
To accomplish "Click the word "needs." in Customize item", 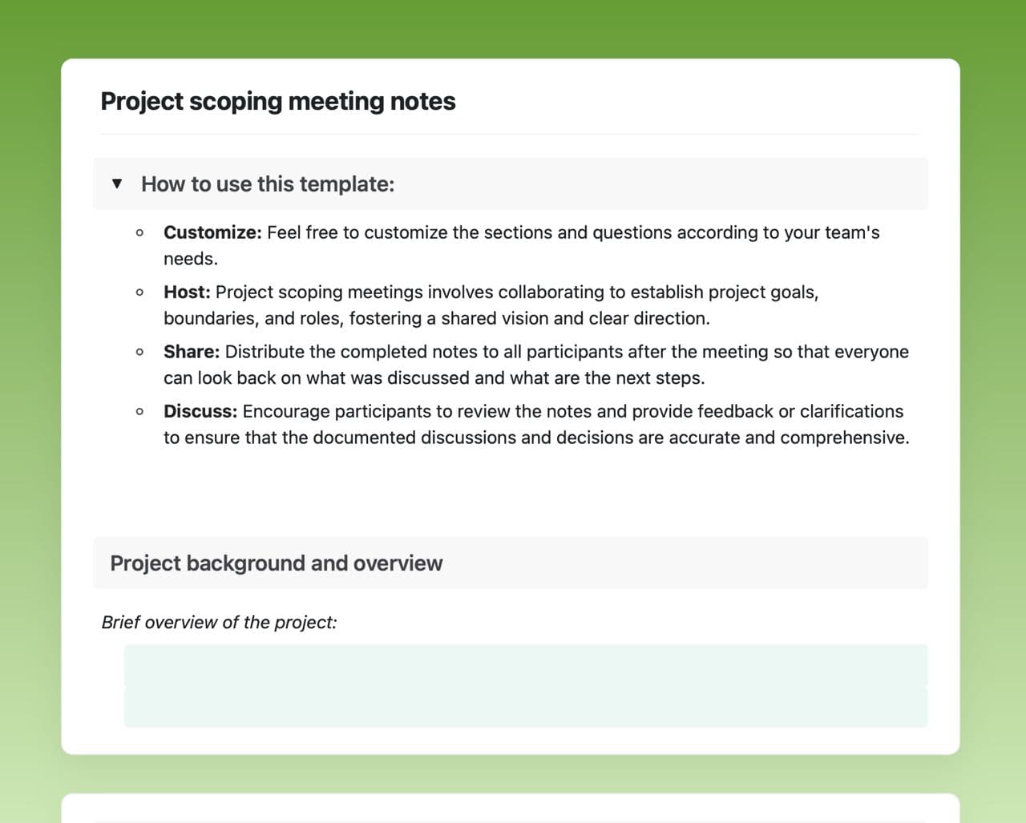I will (191, 259).
